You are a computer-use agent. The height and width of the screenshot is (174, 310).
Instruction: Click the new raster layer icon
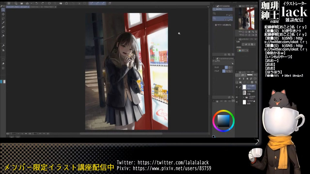coord(237,82)
